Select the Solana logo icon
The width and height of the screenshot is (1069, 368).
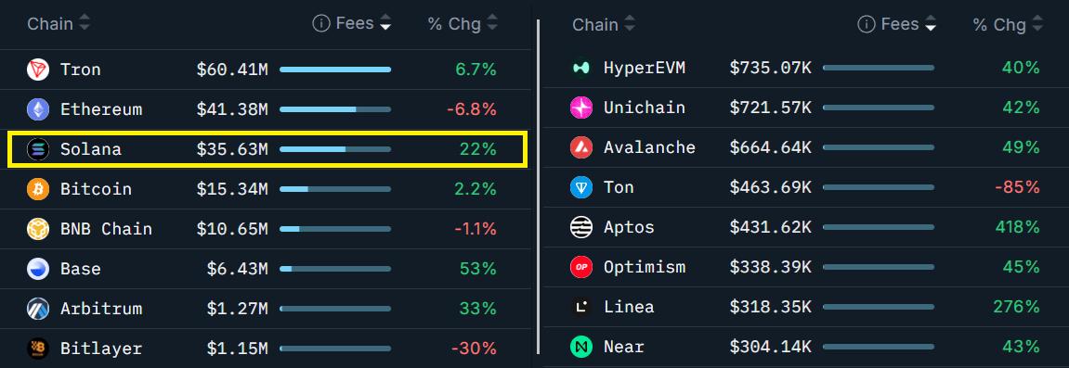tap(38, 149)
